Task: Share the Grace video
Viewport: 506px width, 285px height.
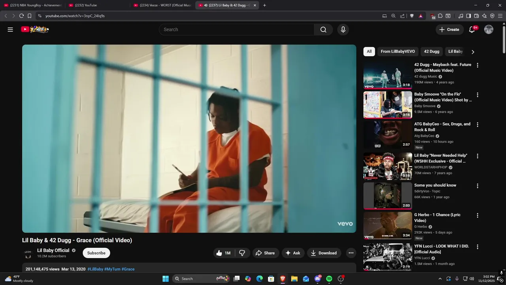Action: (x=265, y=253)
